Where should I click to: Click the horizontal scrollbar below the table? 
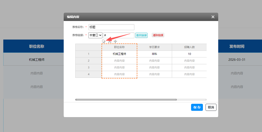[126, 99]
